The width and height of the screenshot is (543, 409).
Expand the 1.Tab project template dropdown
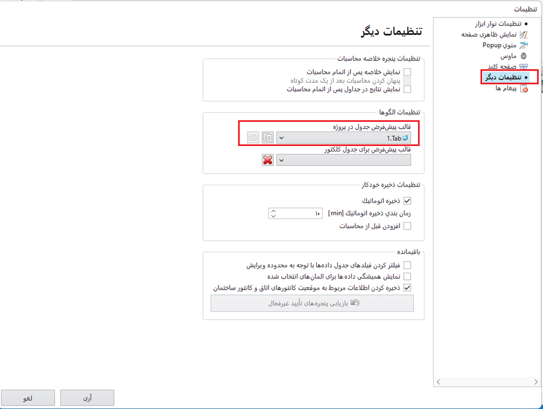(344, 138)
